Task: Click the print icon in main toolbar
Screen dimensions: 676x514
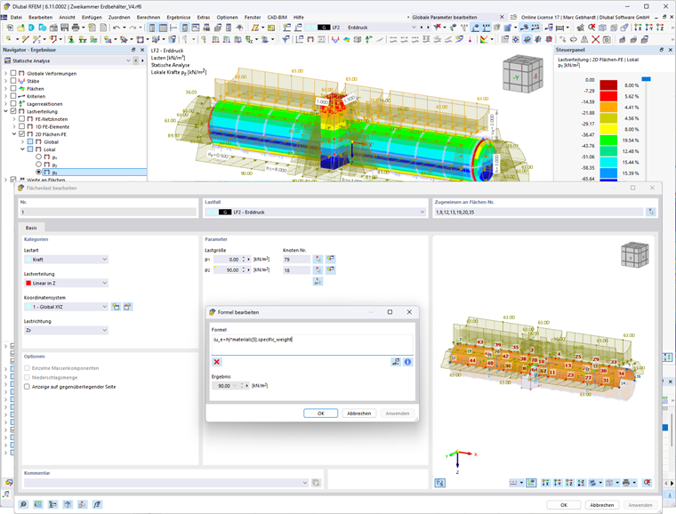Action: (x=76, y=28)
